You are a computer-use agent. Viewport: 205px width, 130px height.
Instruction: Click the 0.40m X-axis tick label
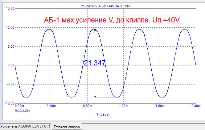coord(51,106)
